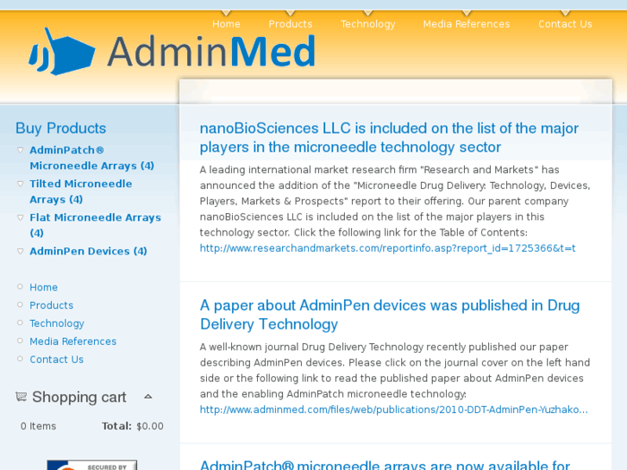The image size is (627, 470).
Task: Expand Tilted Microneedle Arrays category arrow
Action: [21, 184]
